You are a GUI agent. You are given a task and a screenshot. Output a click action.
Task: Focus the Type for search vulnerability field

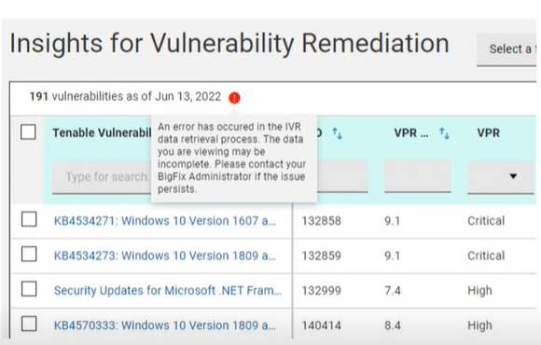[102, 177]
